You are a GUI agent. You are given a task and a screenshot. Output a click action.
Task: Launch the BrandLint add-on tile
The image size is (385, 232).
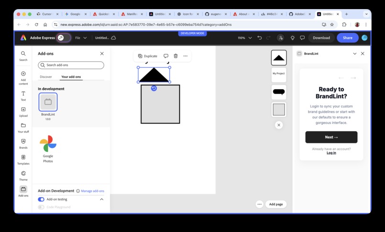click(x=48, y=102)
